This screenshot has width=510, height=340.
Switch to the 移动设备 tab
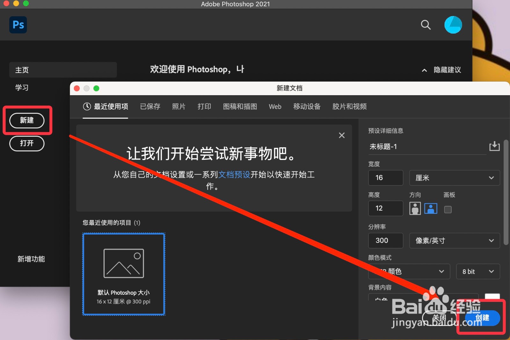(307, 106)
